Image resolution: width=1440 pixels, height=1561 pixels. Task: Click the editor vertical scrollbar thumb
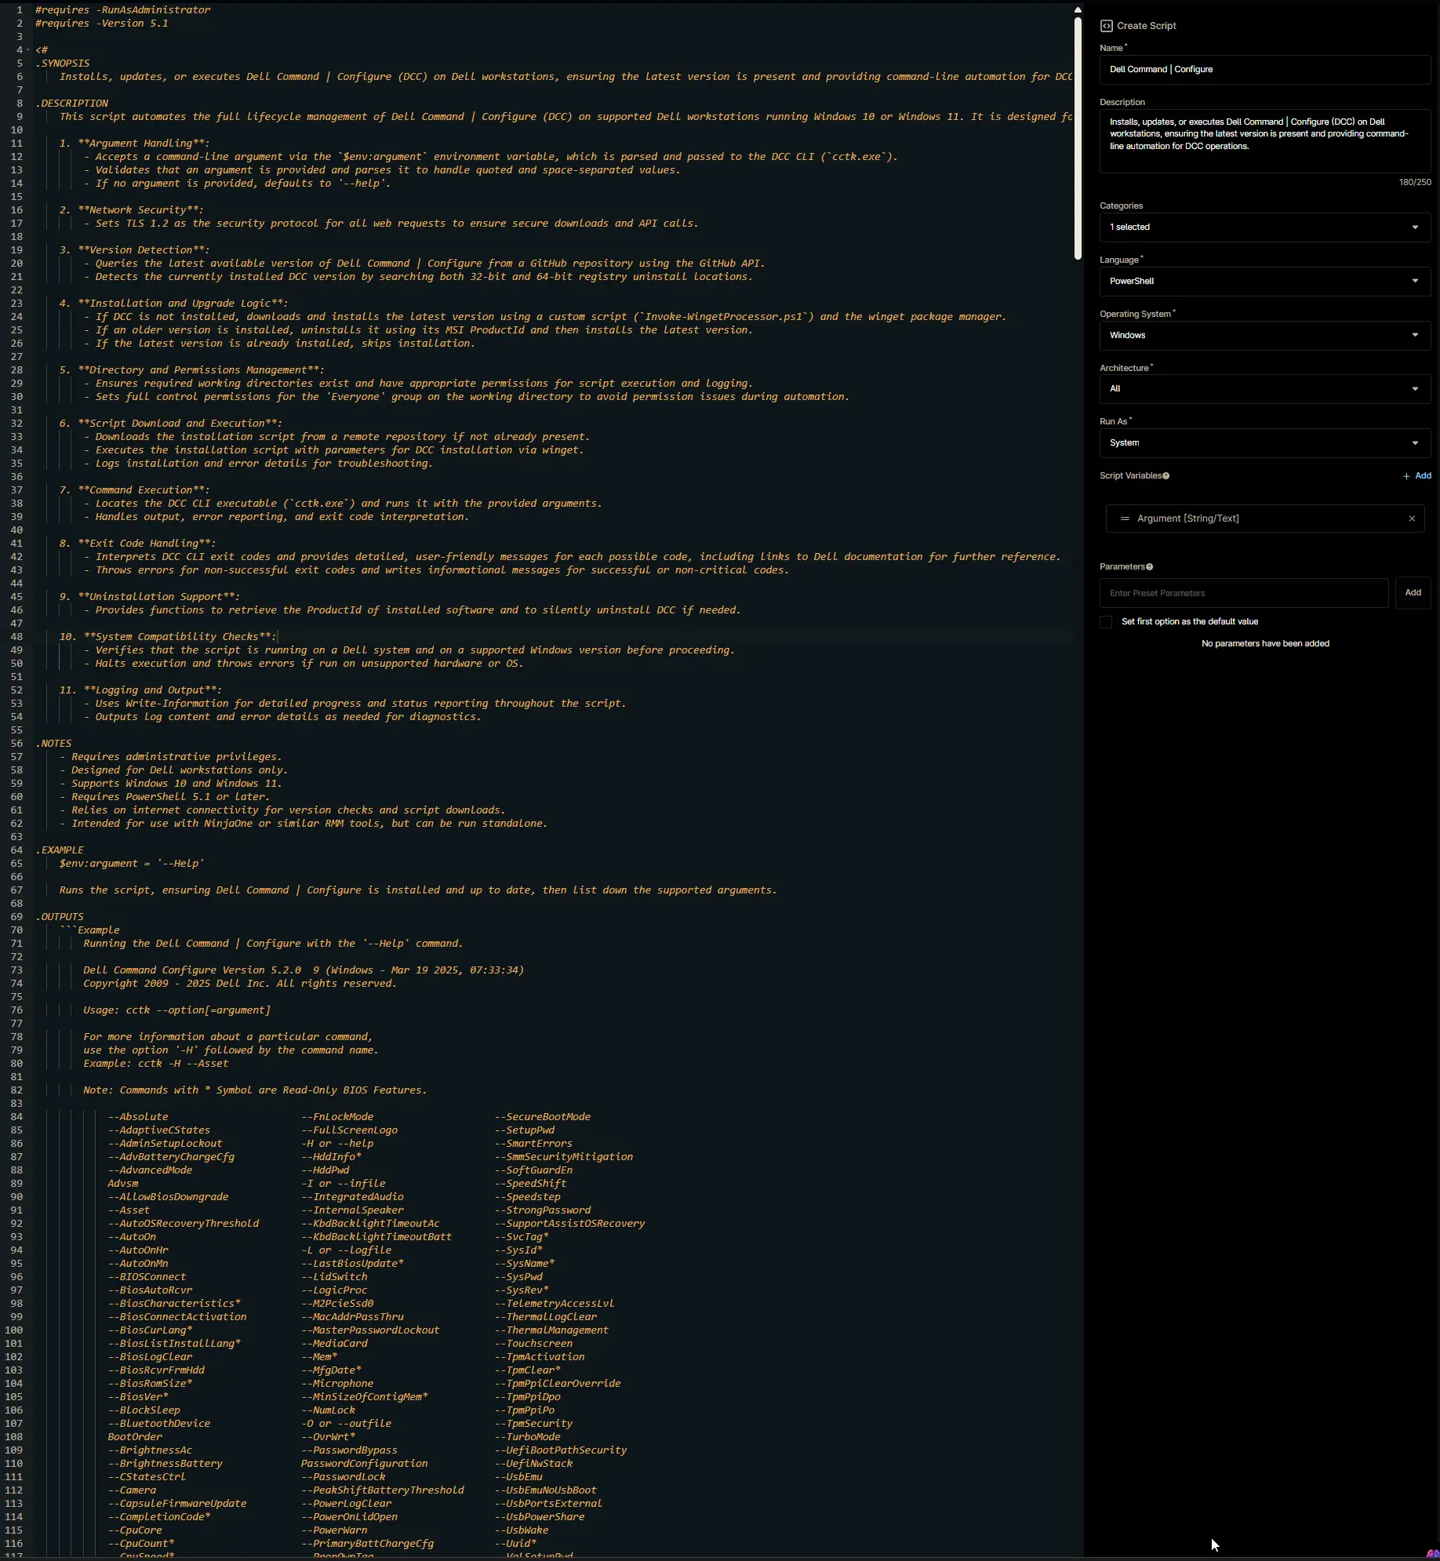1078,137
